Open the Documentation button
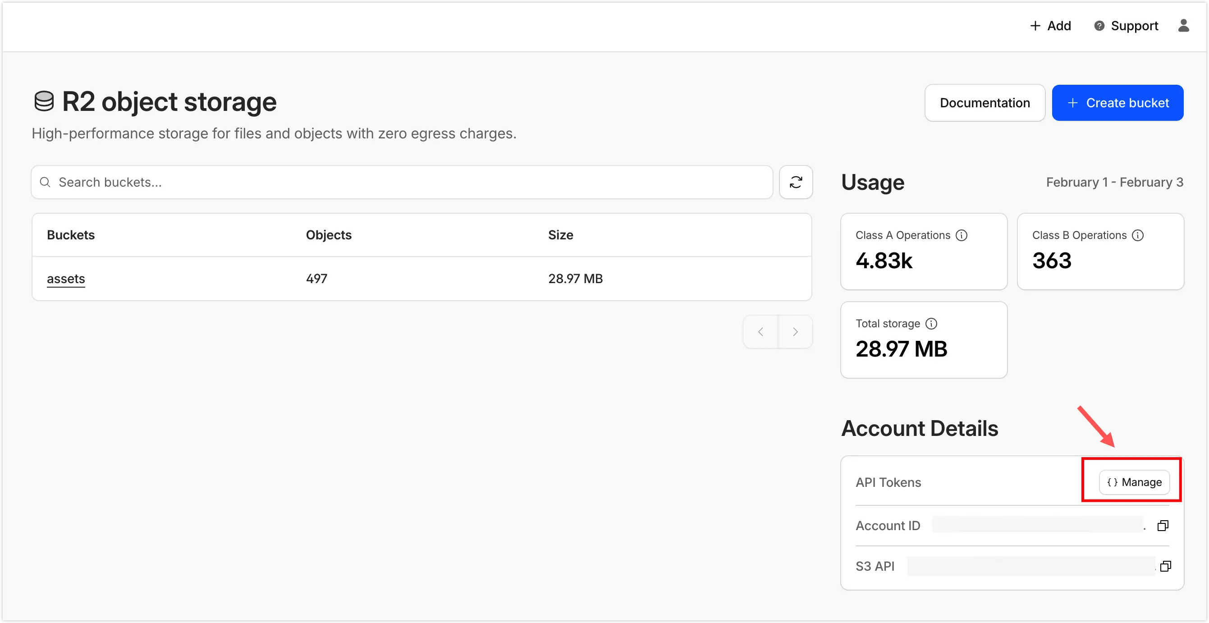The width and height of the screenshot is (1209, 623). coord(985,103)
